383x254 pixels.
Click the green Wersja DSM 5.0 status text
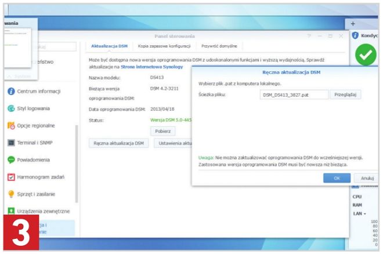(171, 120)
